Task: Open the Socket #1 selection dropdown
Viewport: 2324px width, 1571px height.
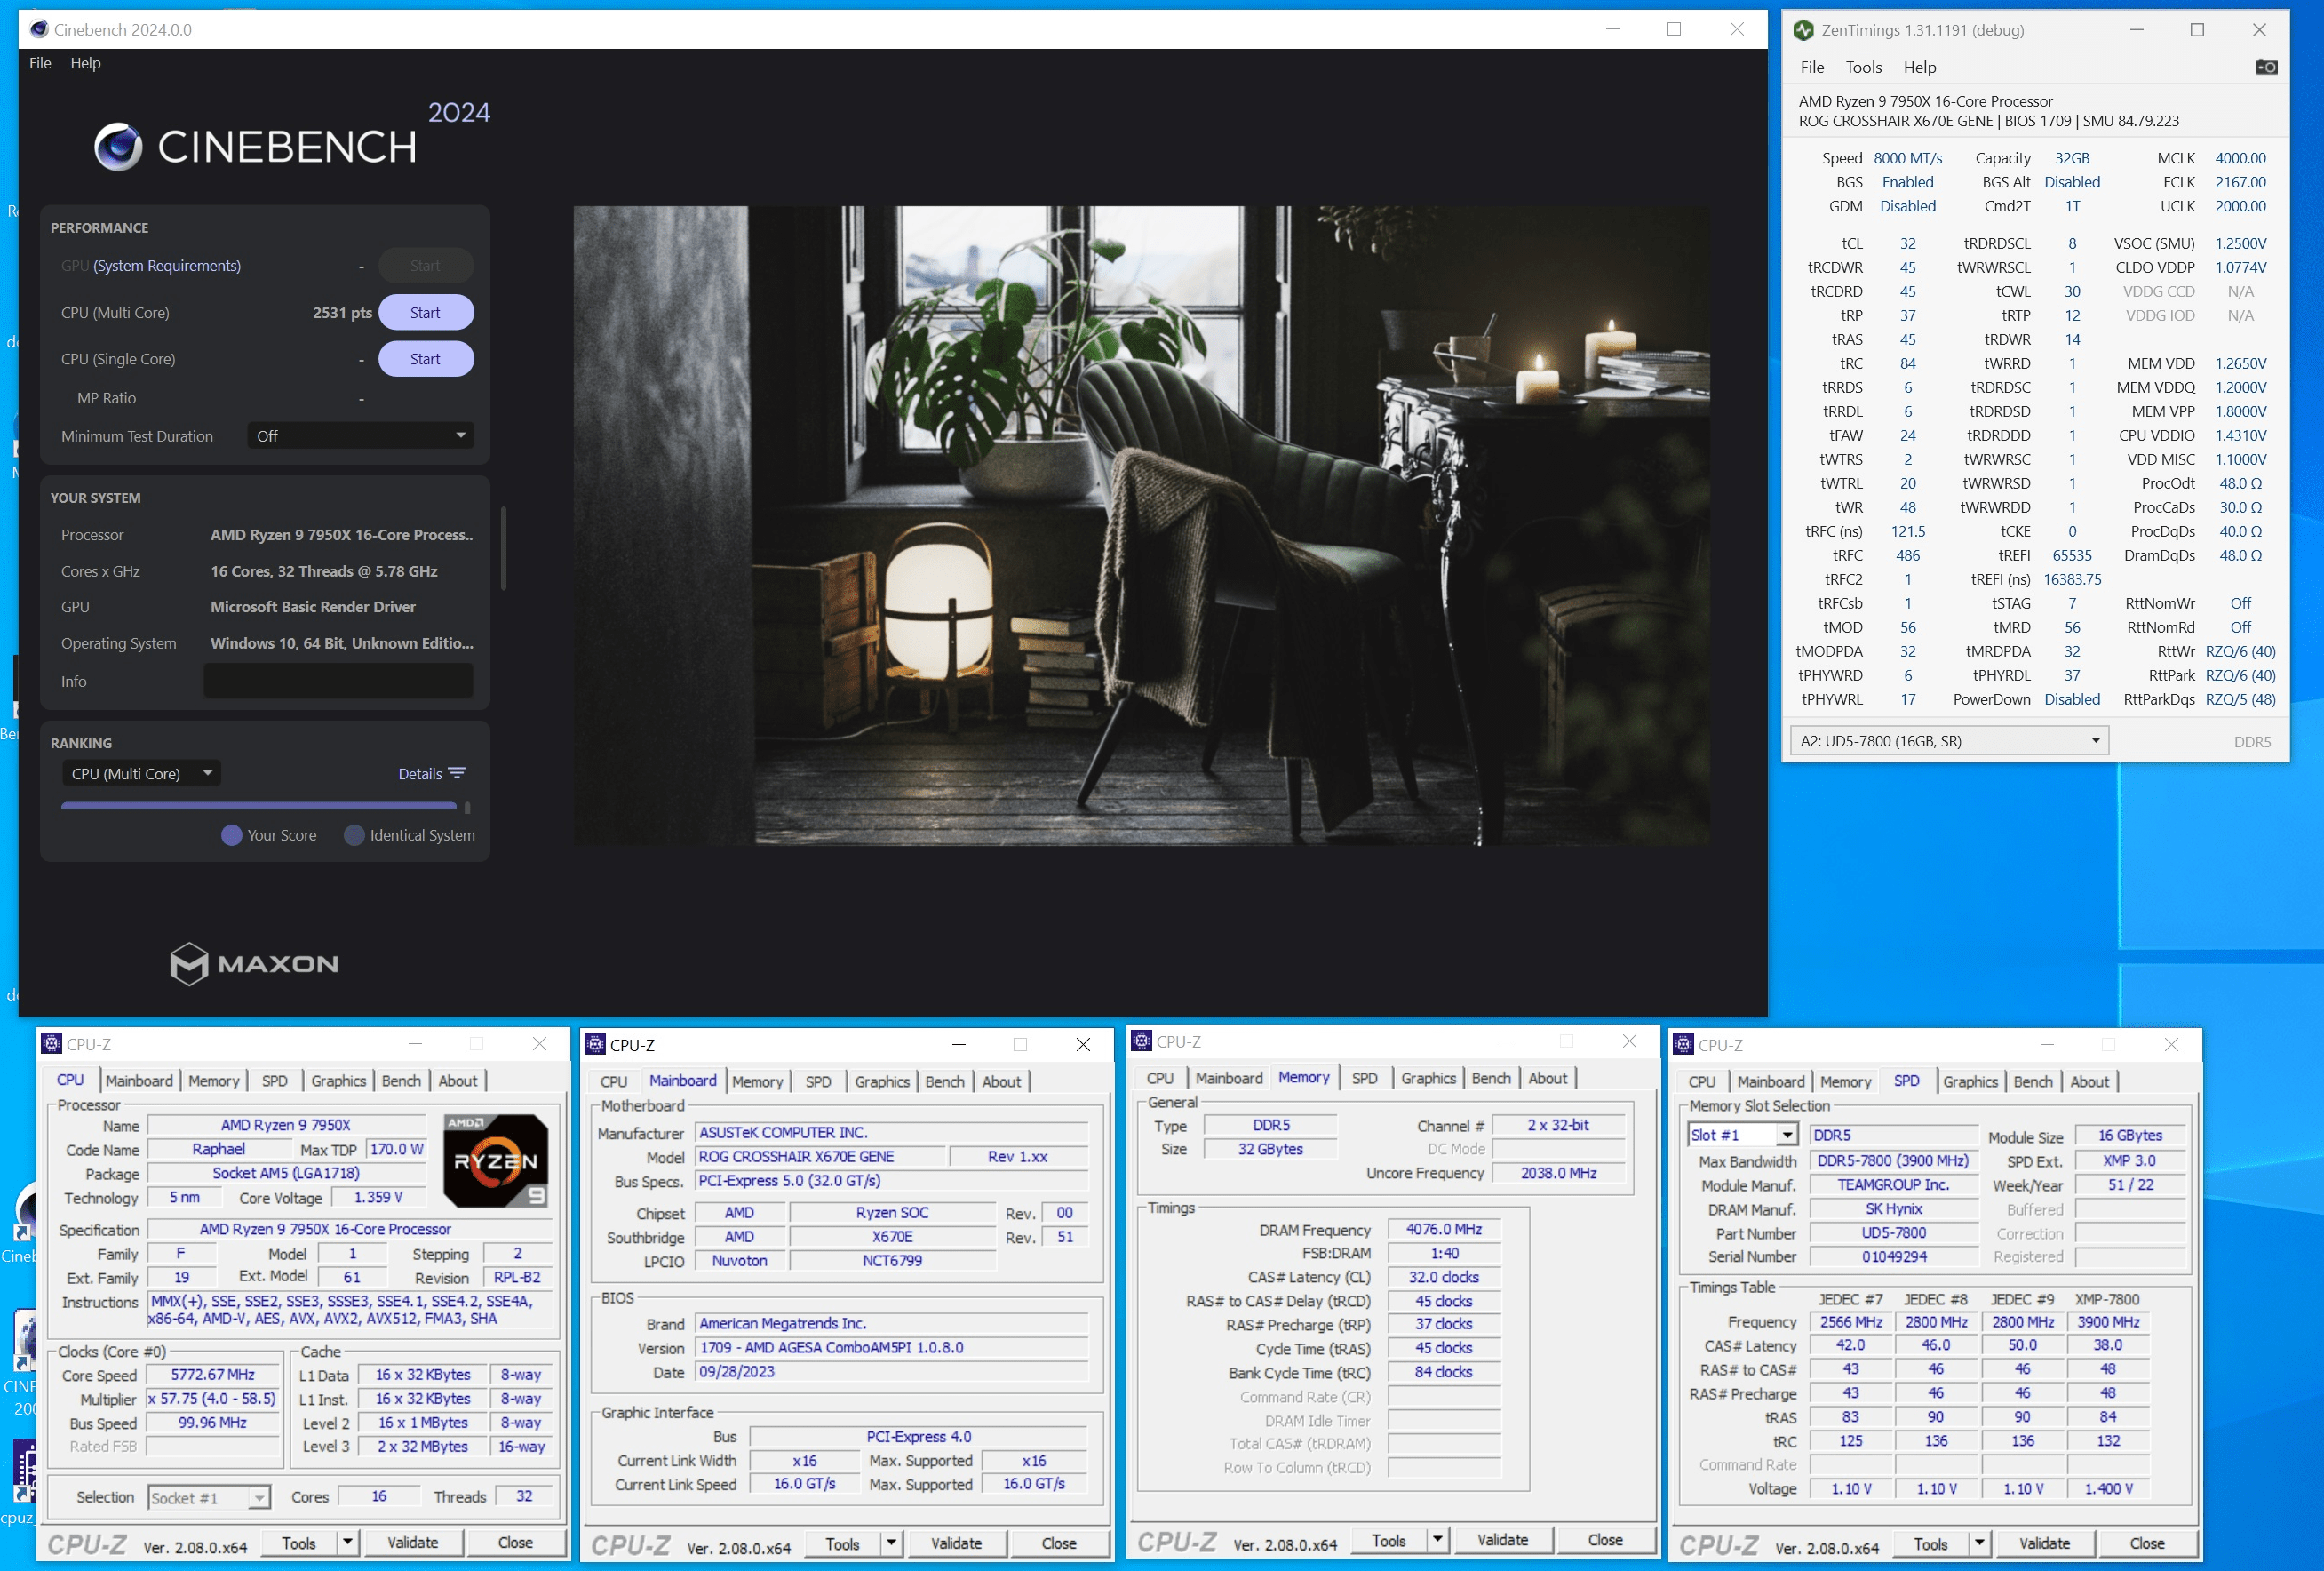Action: [x=209, y=1497]
